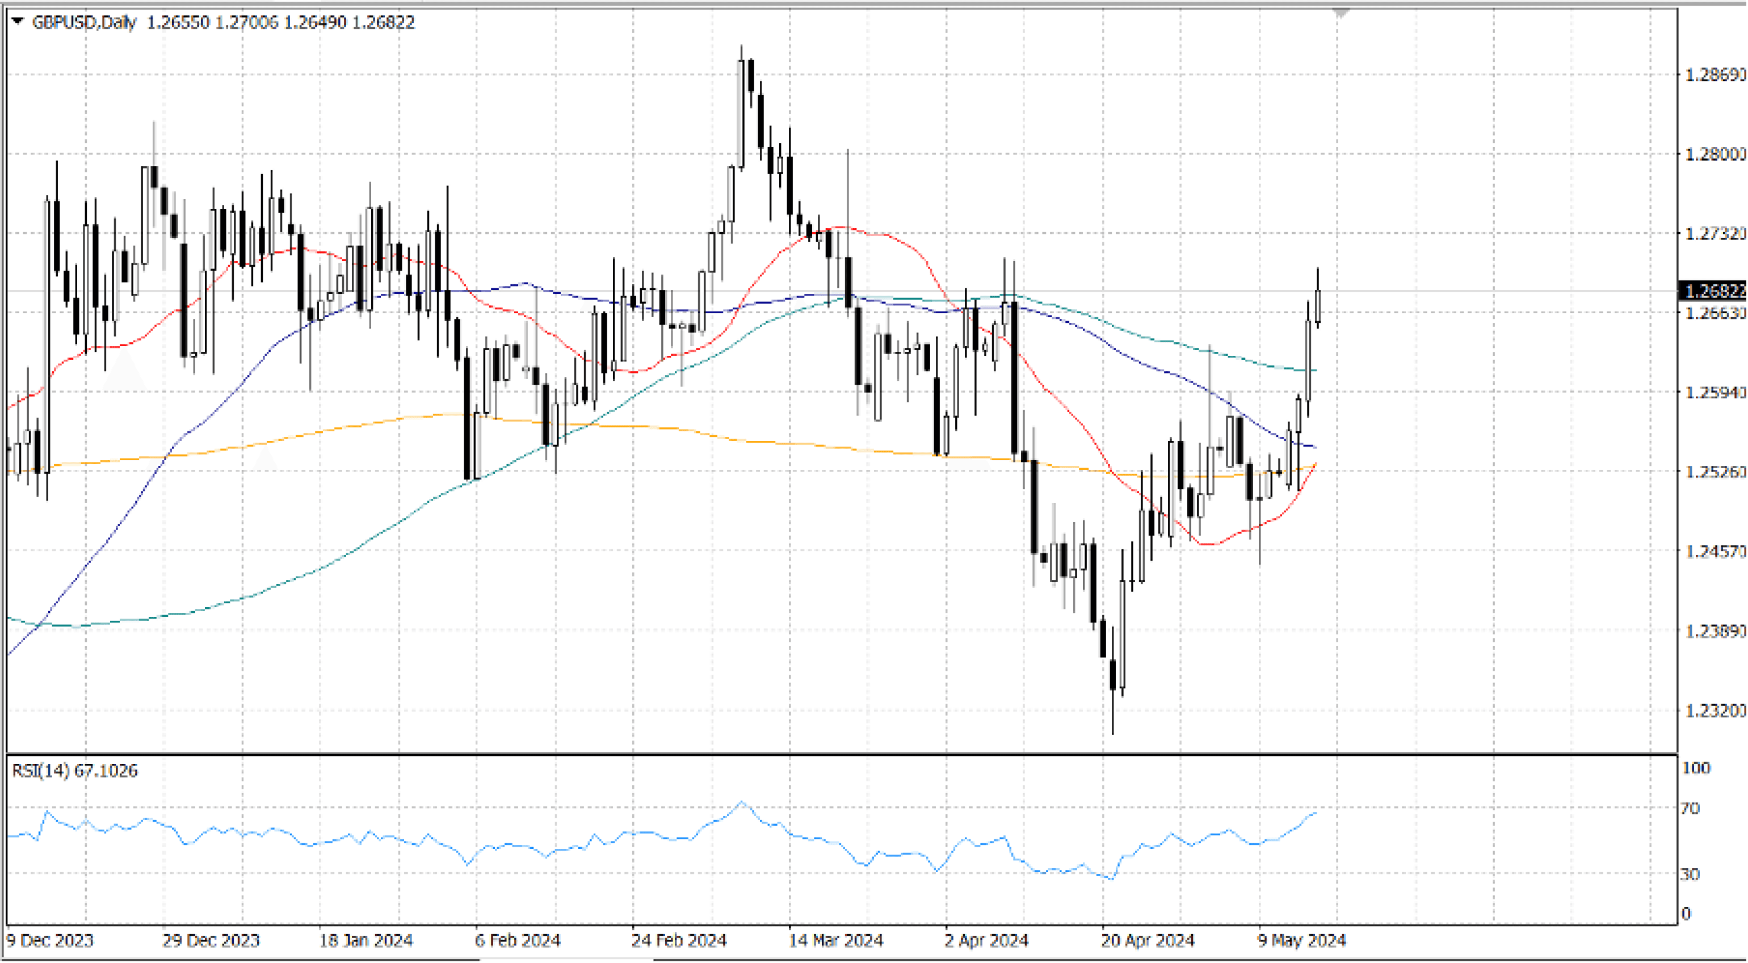Screen dimensions: 1748x963
Task: Click the RSI 100 scale label
Action: coord(1696,768)
